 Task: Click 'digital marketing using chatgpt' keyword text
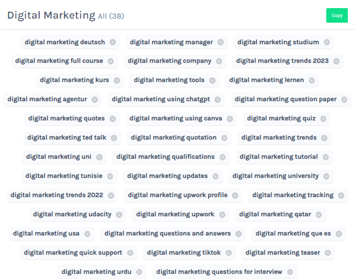[161, 99]
